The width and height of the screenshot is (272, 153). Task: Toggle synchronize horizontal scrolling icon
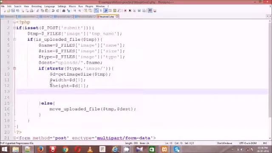pos(90,11)
